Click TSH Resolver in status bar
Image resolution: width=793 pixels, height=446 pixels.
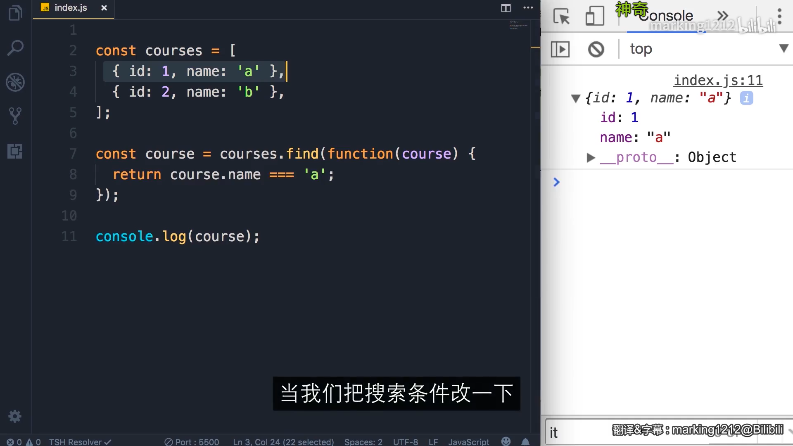pos(80,441)
